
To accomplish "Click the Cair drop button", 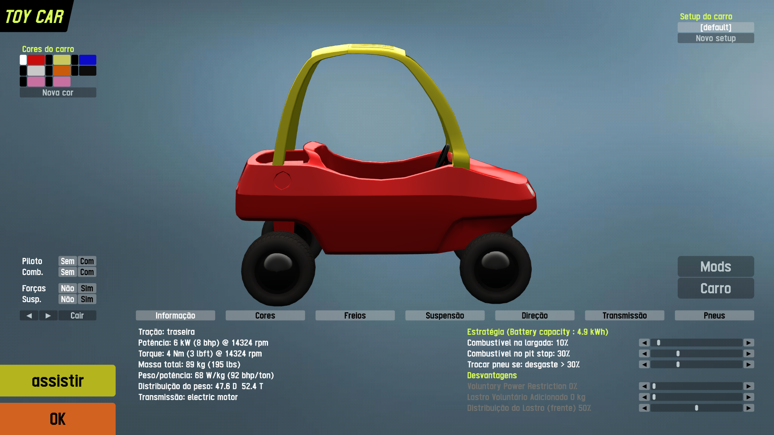I will click(x=77, y=315).
